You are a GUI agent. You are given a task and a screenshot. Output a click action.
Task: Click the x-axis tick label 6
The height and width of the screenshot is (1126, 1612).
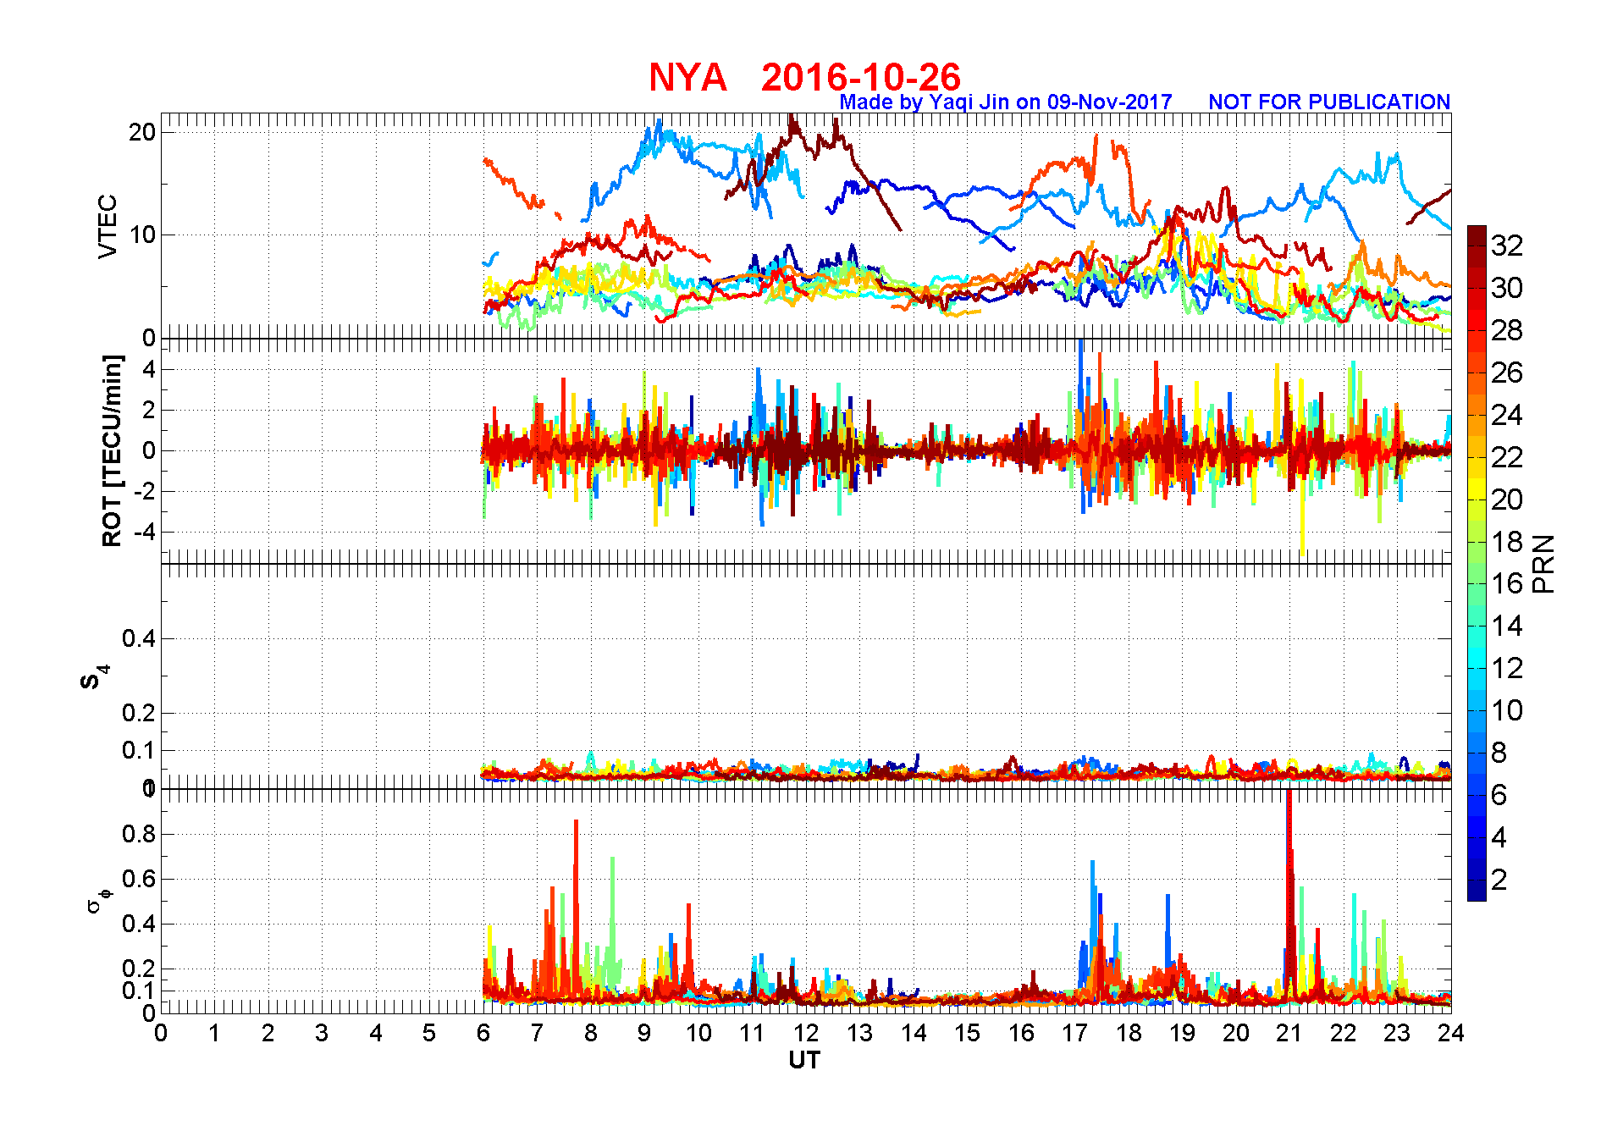click(x=483, y=1034)
